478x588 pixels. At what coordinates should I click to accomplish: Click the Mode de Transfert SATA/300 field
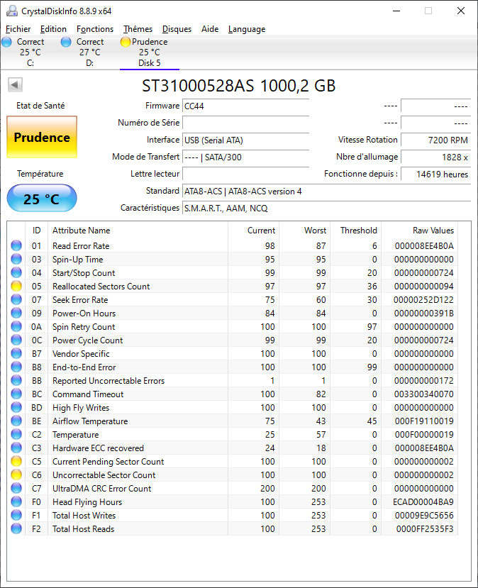point(245,157)
